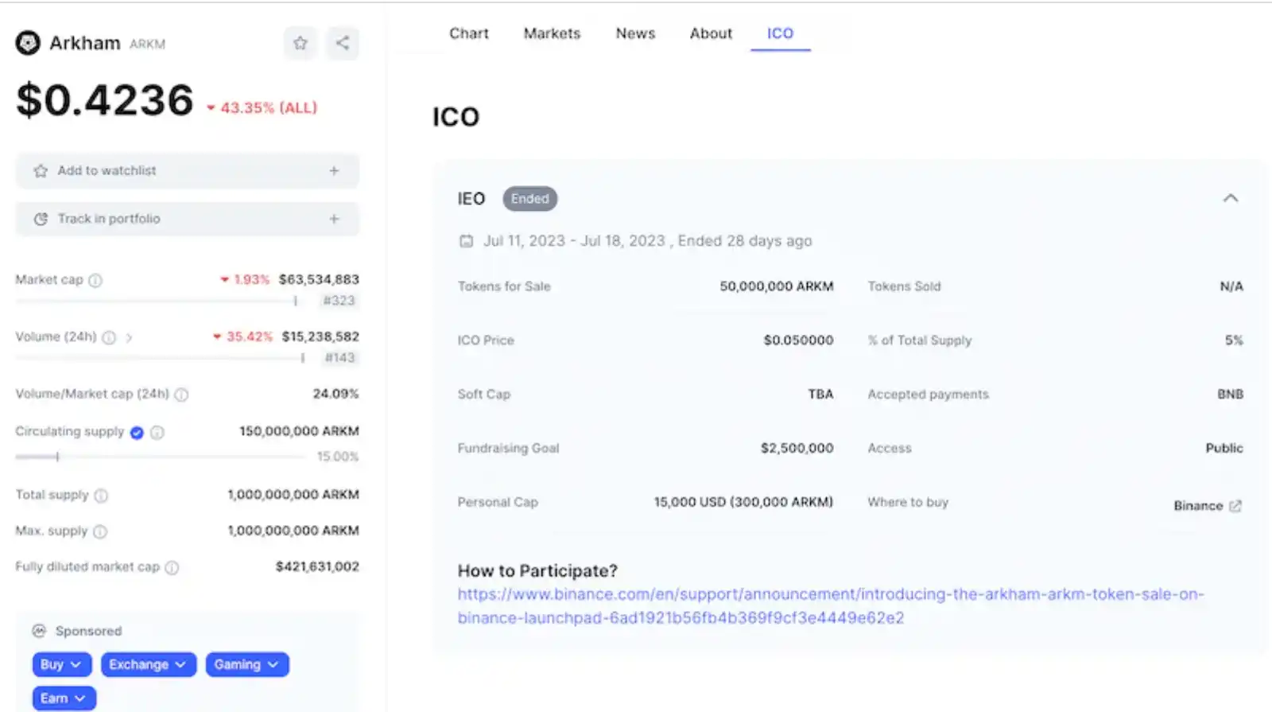
Task: Click volume value $15,238,582
Action: (x=320, y=337)
